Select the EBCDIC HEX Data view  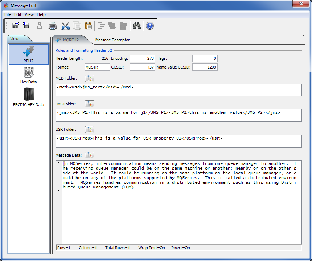tap(28, 97)
